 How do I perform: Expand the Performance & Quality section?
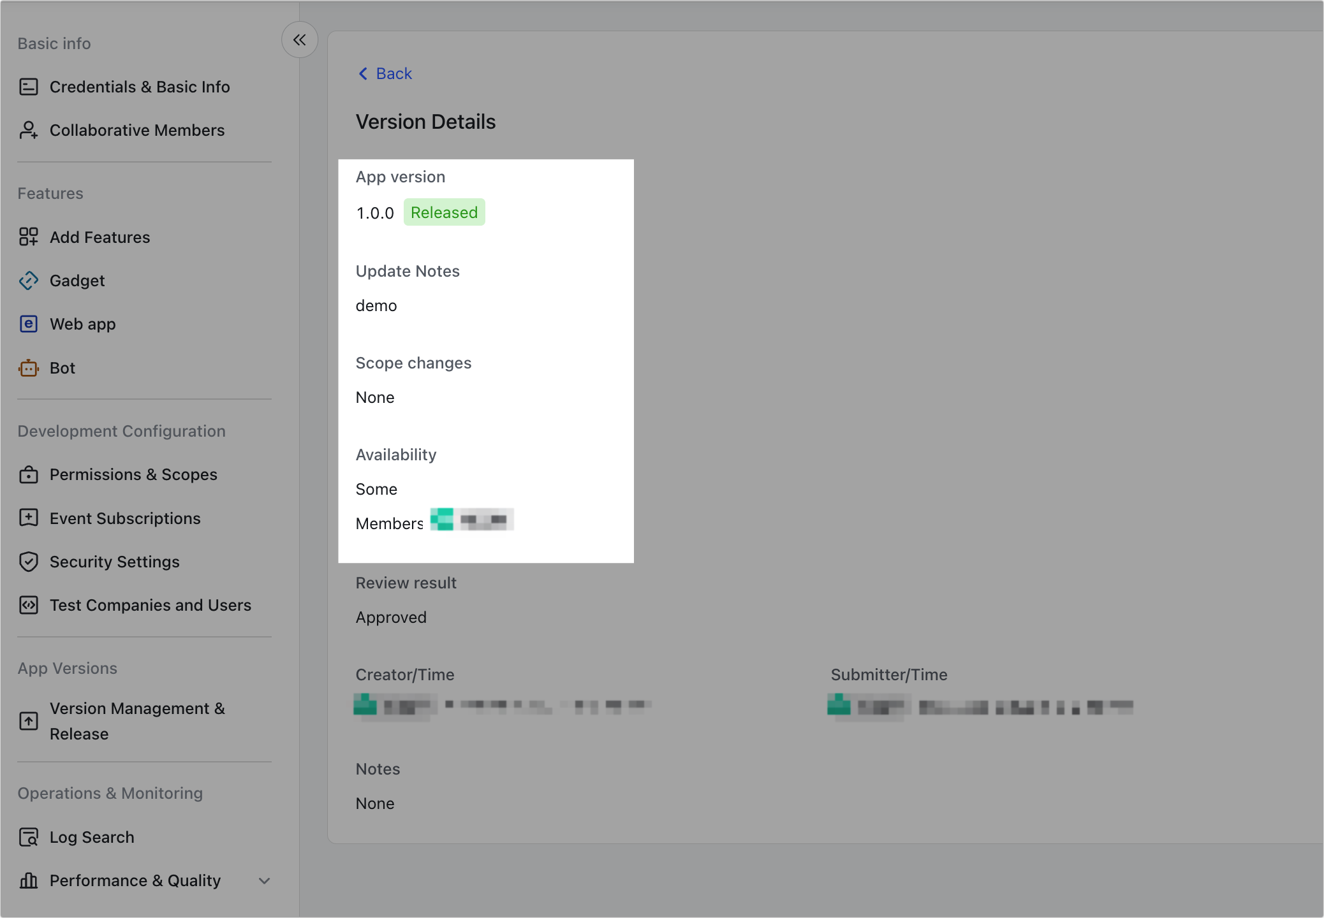[x=264, y=880]
